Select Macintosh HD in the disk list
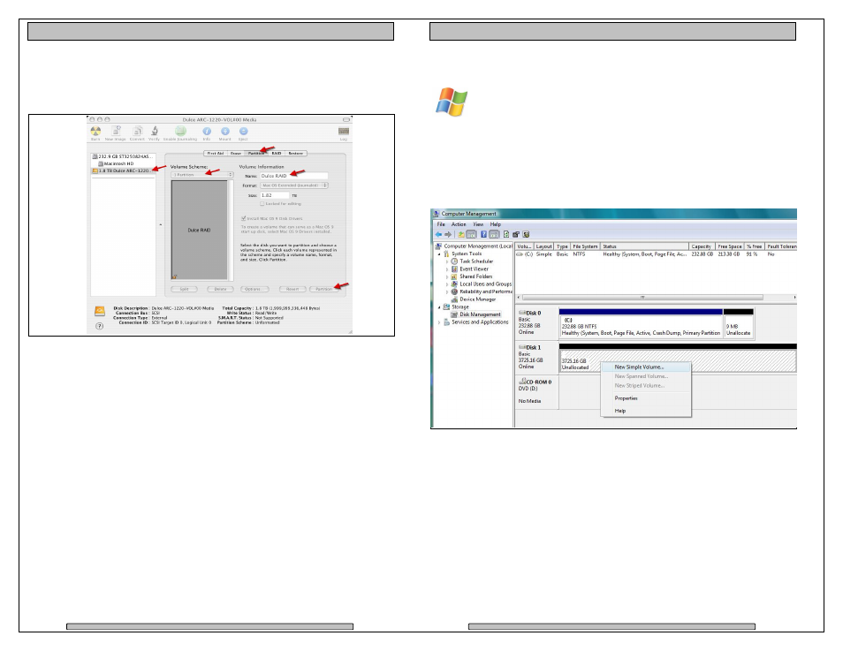This screenshot has width=843, height=651. point(118,163)
